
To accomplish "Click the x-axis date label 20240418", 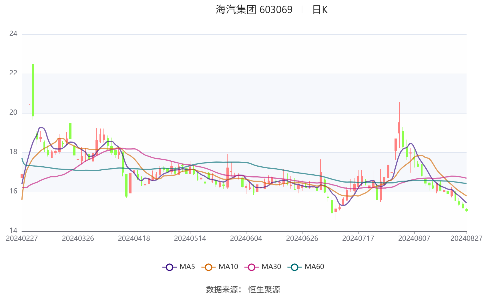I will [x=134, y=239].
